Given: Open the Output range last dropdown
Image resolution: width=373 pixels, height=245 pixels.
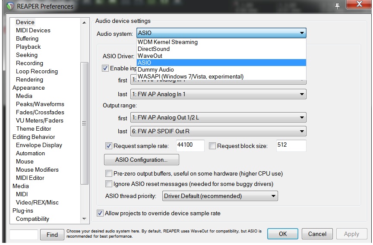Looking at the screenshot, I should tap(218, 131).
